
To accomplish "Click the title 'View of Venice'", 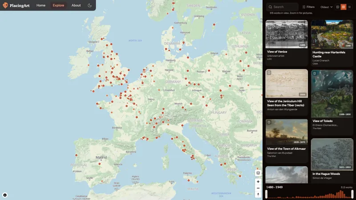I will point(277,52).
